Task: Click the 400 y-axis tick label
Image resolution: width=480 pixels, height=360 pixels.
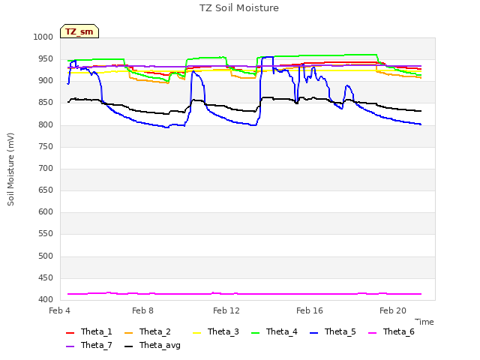Action: 46,300
